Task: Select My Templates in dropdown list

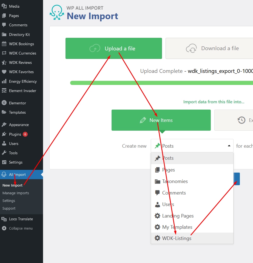Action: pos(192,227)
